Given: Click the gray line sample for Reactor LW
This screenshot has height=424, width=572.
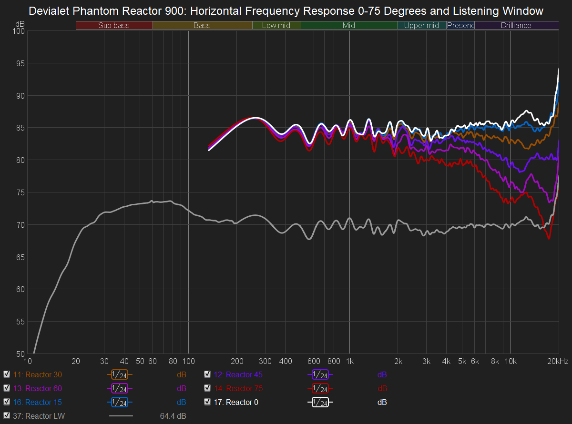Looking at the screenshot, I should (121, 416).
